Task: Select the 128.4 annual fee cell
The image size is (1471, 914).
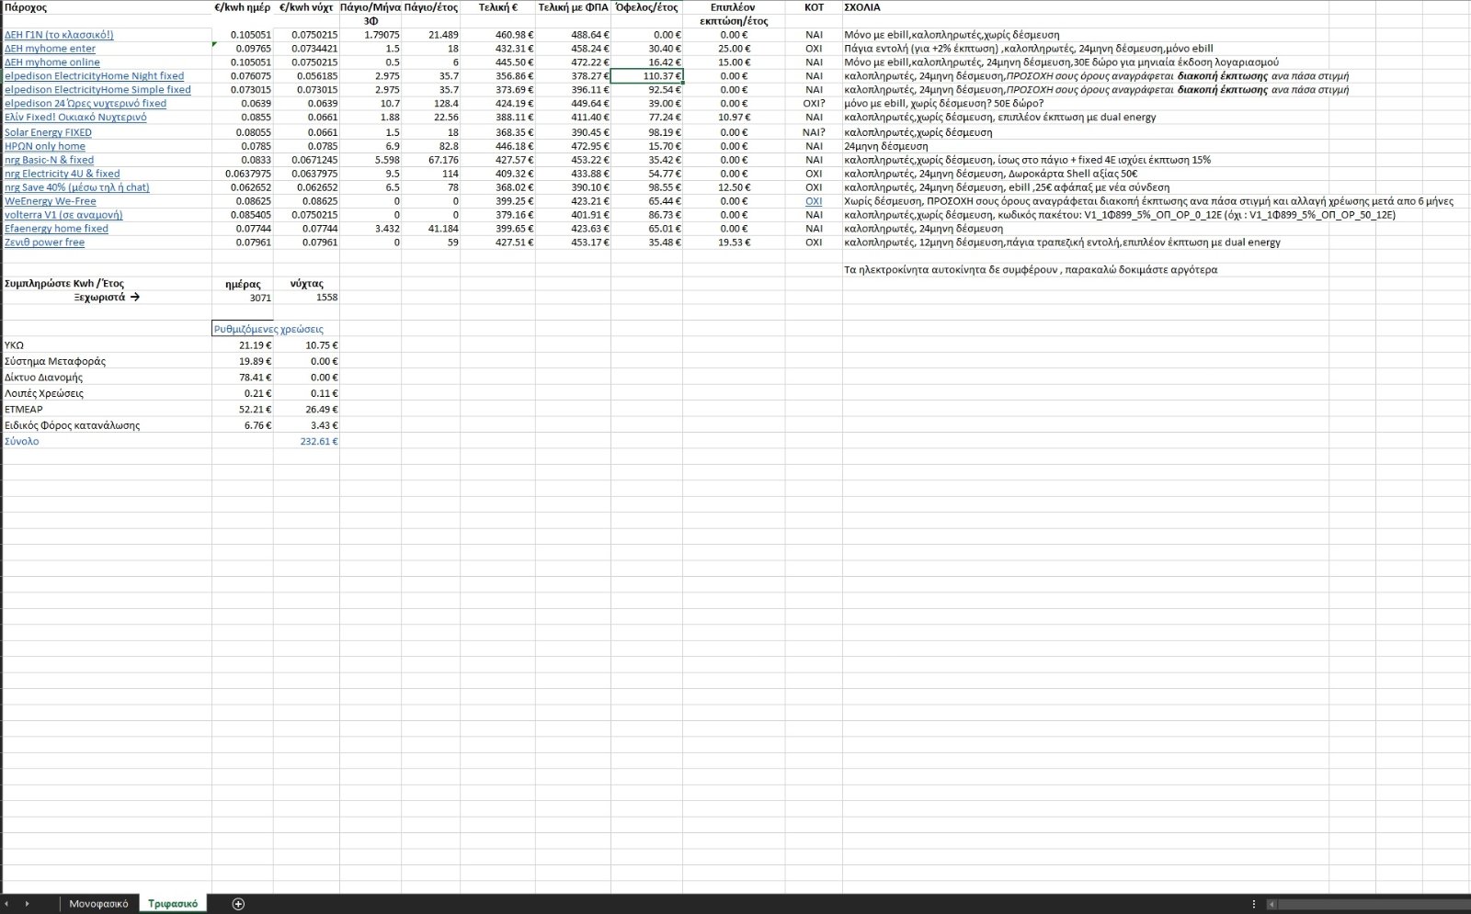Action: (x=430, y=104)
